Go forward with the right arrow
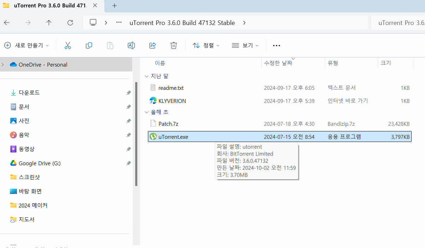Screen dimensions: 425x248 (28, 23)
